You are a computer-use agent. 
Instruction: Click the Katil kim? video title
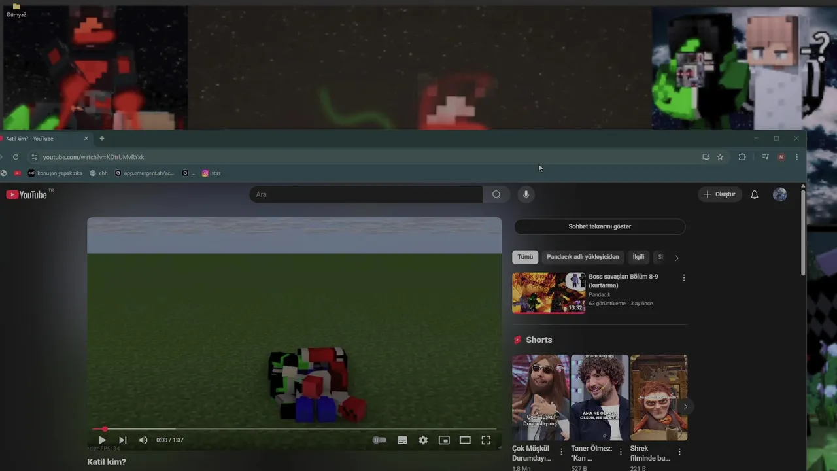pyautogui.click(x=107, y=462)
